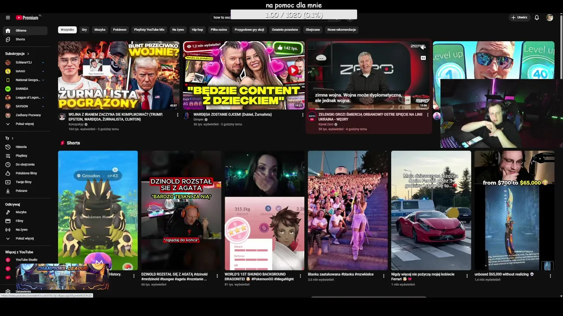Select the Obejrzane filter chip
Viewport: 563px width, 316px height.
point(313,30)
